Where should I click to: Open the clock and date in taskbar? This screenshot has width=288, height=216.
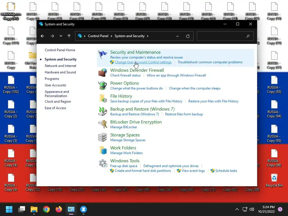point(266,209)
